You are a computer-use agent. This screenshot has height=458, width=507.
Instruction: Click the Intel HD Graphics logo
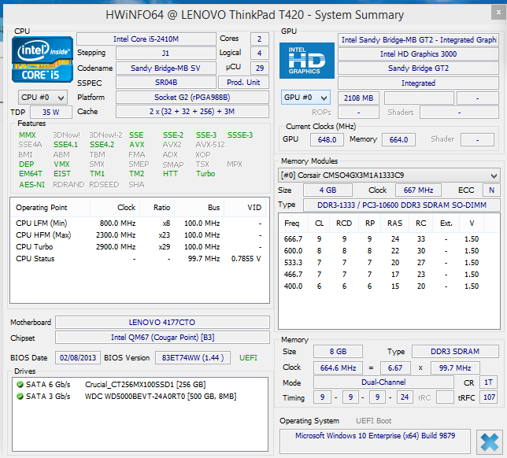(x=305, y=61)
